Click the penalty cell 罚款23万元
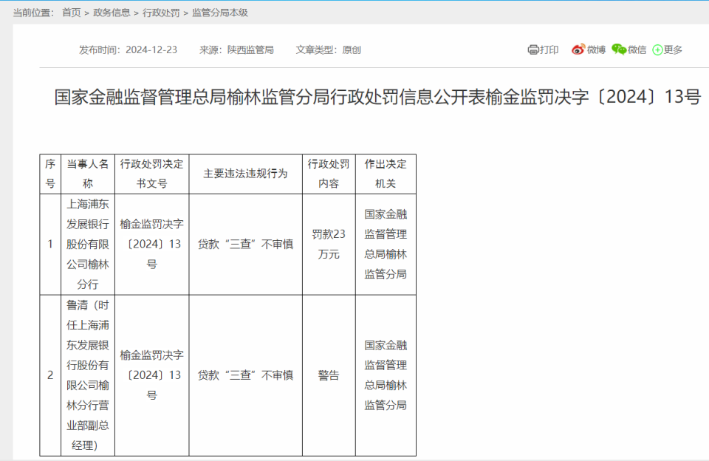This screenshot has height=461, width=709. point(329,245)
